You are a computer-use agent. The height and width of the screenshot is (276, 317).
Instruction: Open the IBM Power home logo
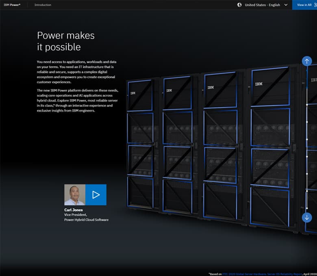point(12,5)
